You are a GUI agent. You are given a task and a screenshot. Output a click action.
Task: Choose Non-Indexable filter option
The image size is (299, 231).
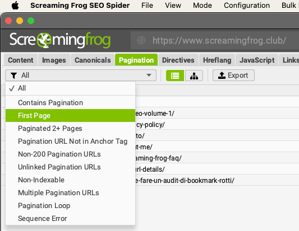[x=70, y=180]
